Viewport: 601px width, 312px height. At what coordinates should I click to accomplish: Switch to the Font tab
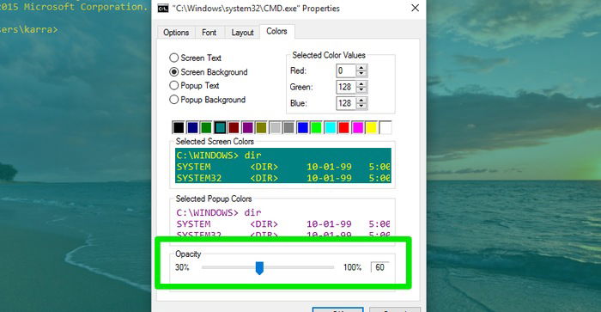[x=209, y=33]
